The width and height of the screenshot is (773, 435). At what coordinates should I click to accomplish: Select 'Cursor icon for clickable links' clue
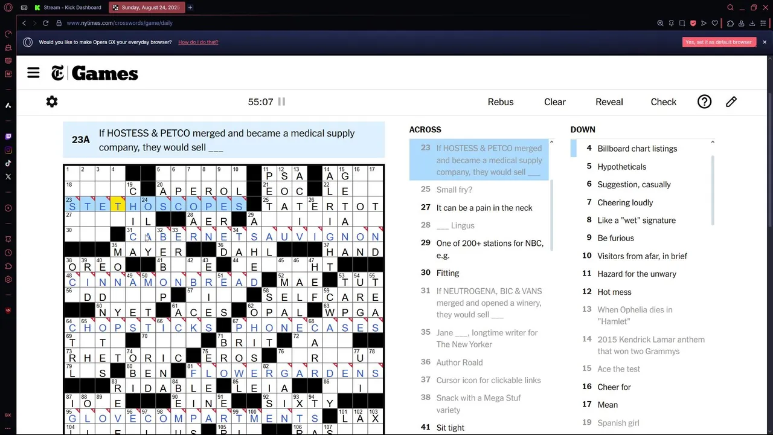pyautogui.click(x=479, y=380)
